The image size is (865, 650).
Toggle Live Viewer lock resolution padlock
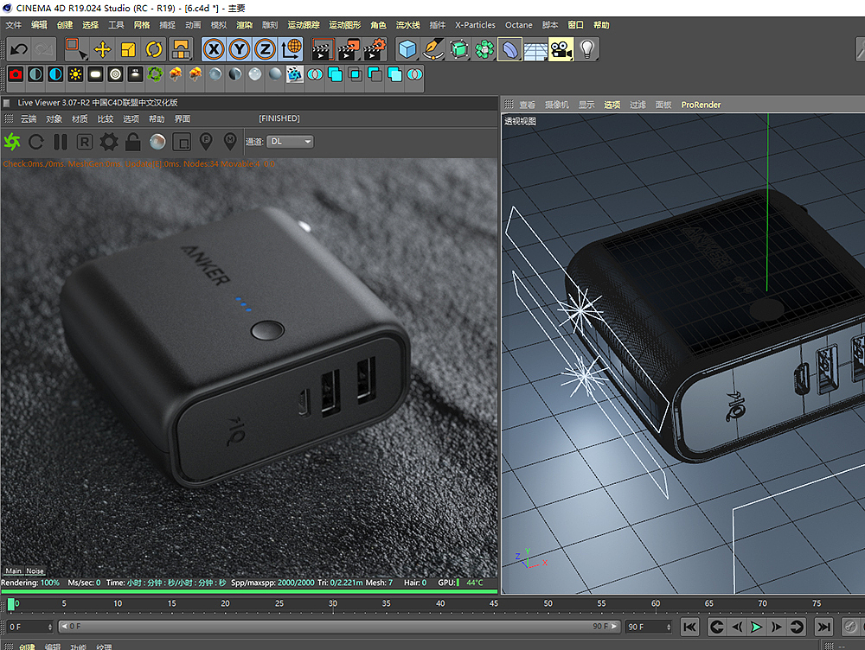click(x=133, y=142)
